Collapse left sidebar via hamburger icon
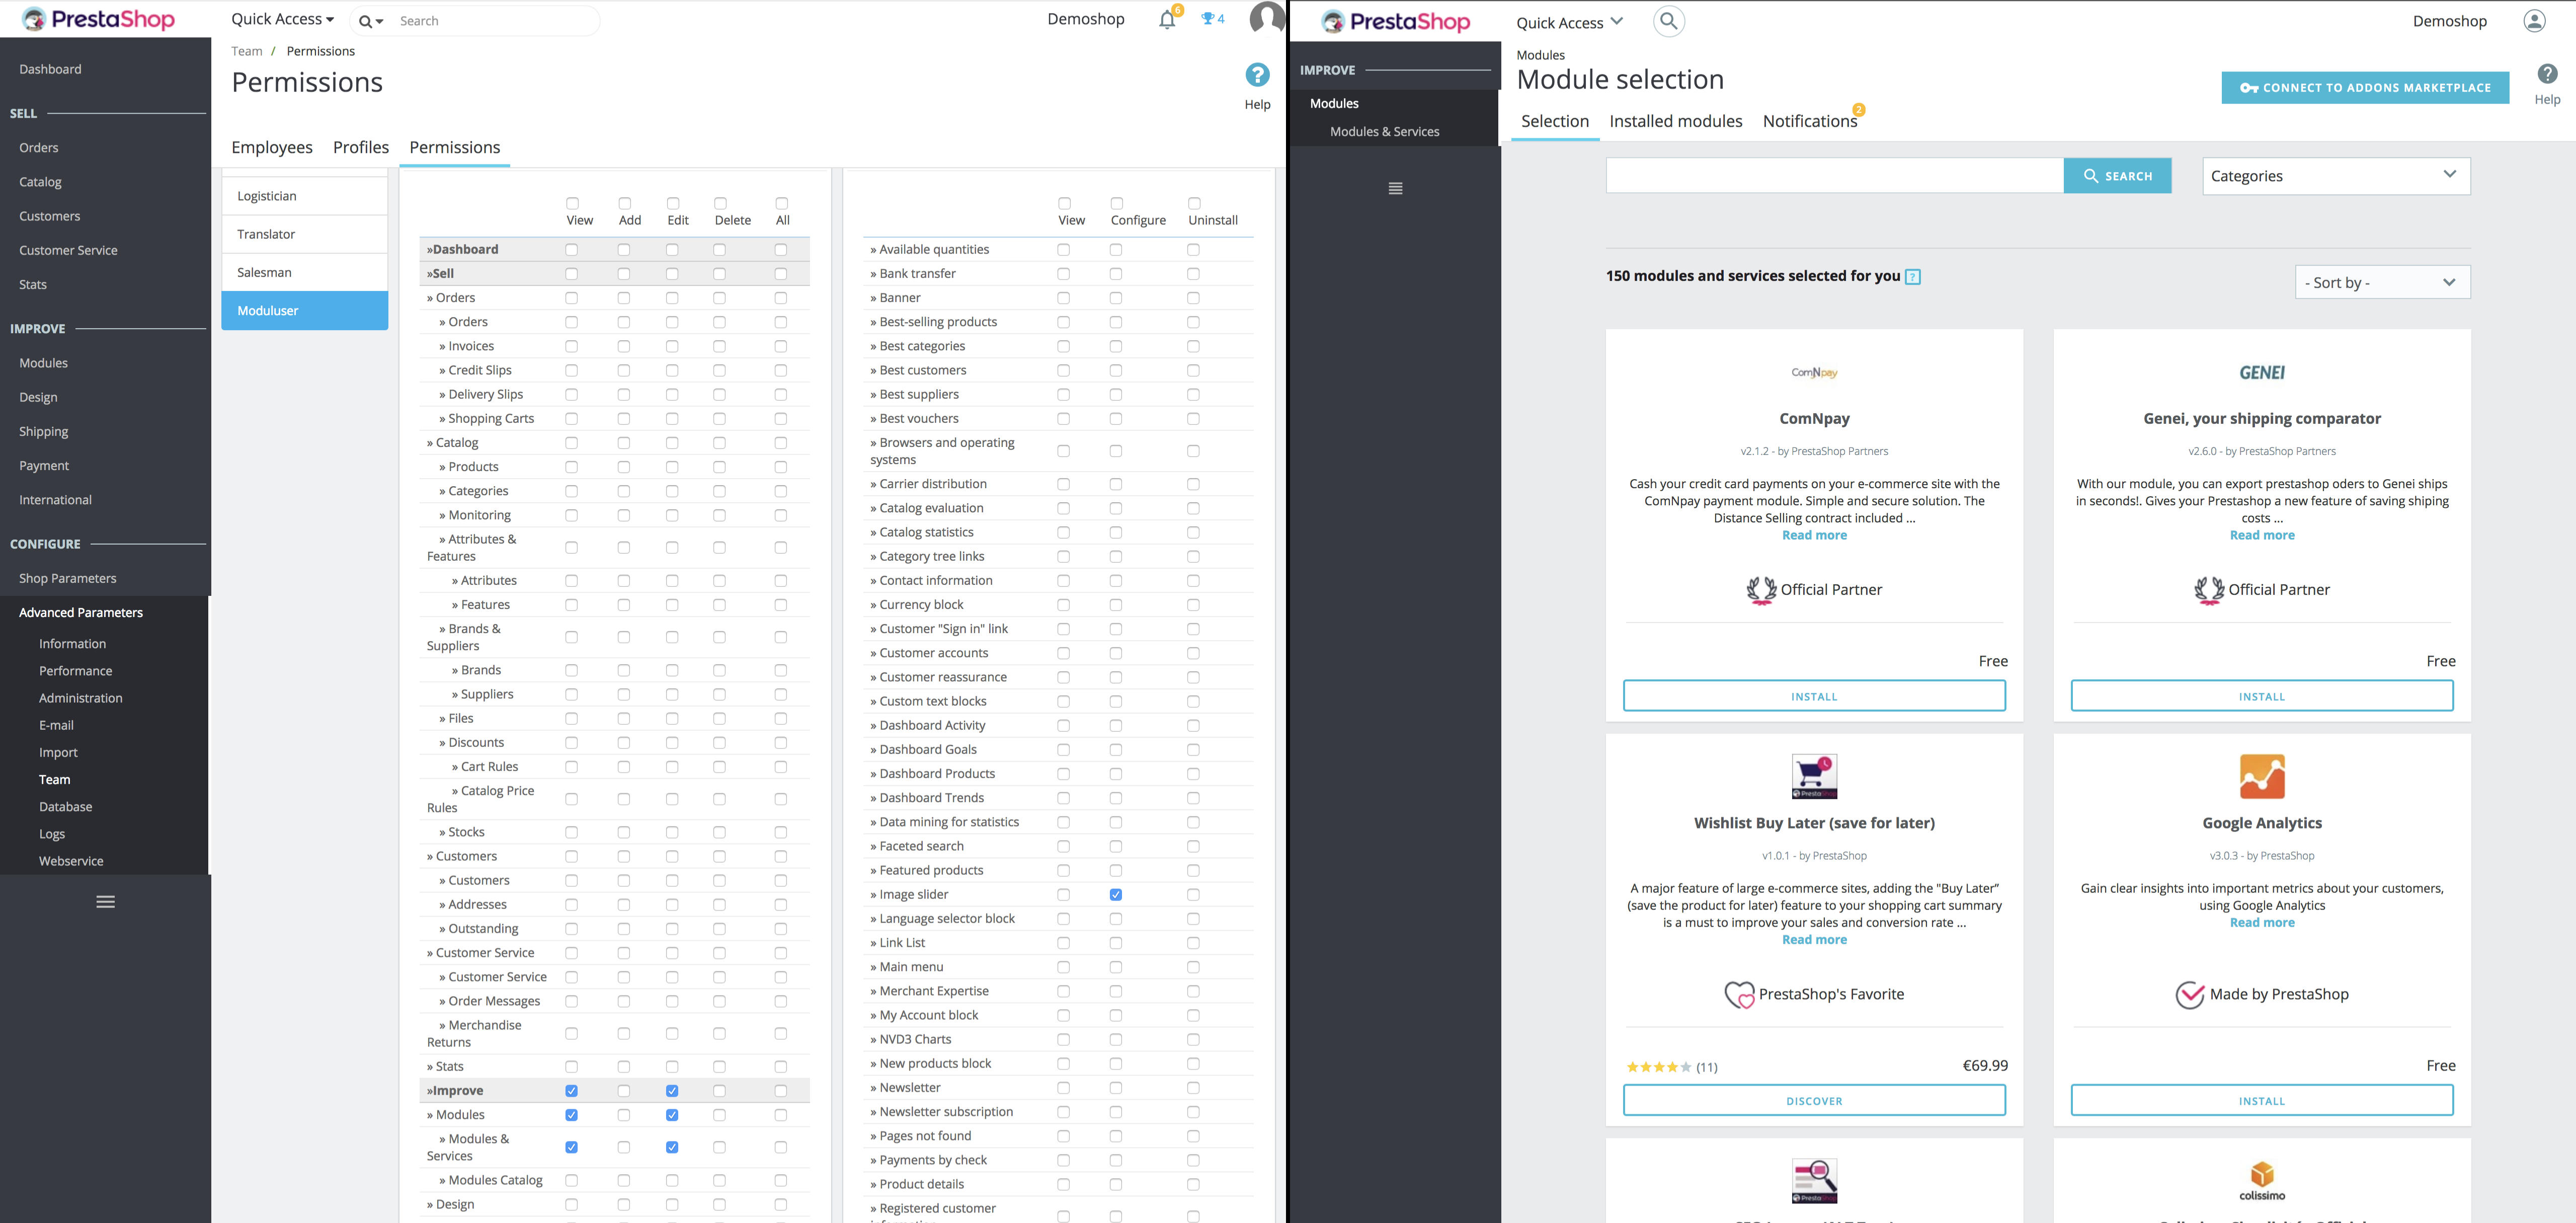The height and width of the screenshot is (1223, 2576). coord(105,902)
